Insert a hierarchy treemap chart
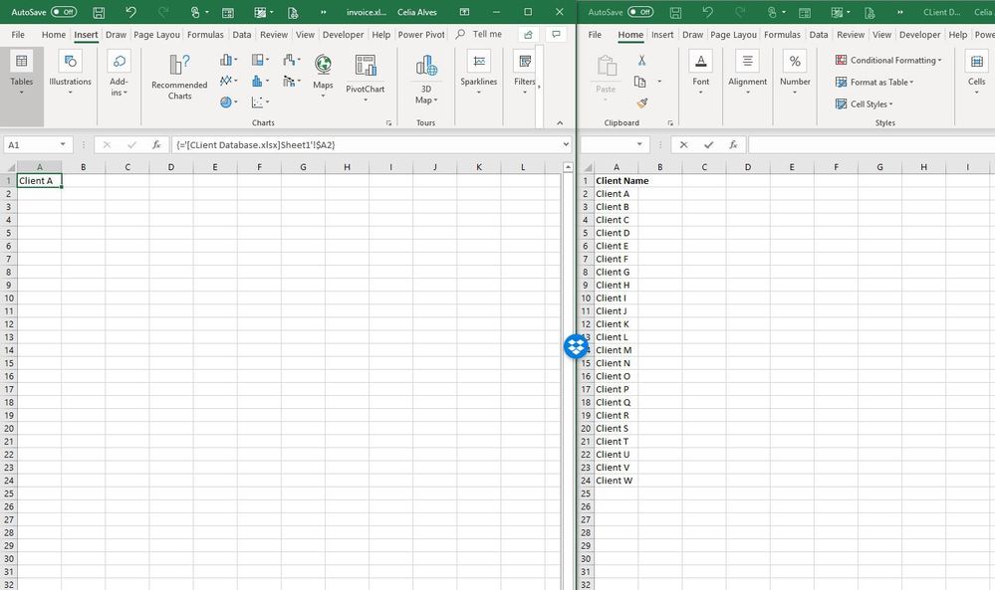995x590 pixels. 260,61
